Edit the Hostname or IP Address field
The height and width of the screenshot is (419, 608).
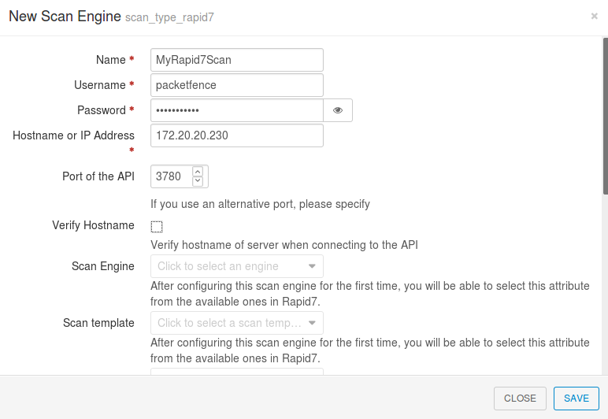(237, 135)
